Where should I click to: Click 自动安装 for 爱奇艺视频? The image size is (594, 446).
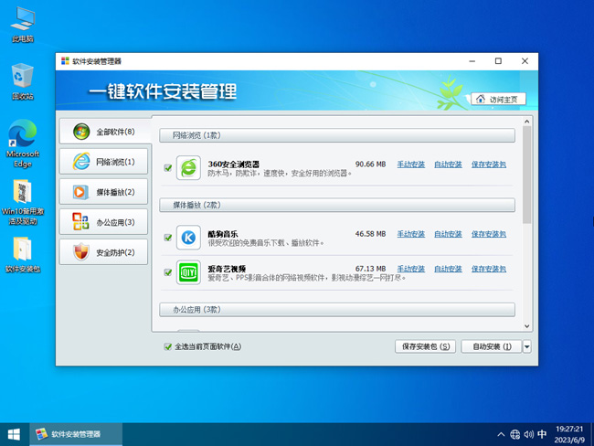(448, 269)
